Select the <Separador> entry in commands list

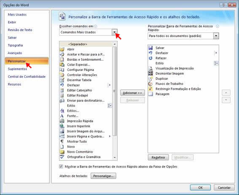pos(86,44)
